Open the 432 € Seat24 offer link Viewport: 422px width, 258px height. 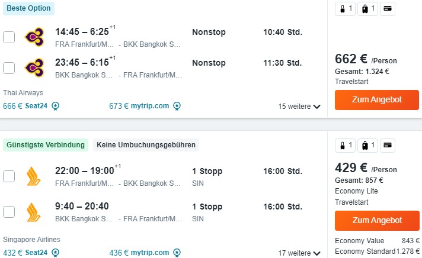pos(25,253)
